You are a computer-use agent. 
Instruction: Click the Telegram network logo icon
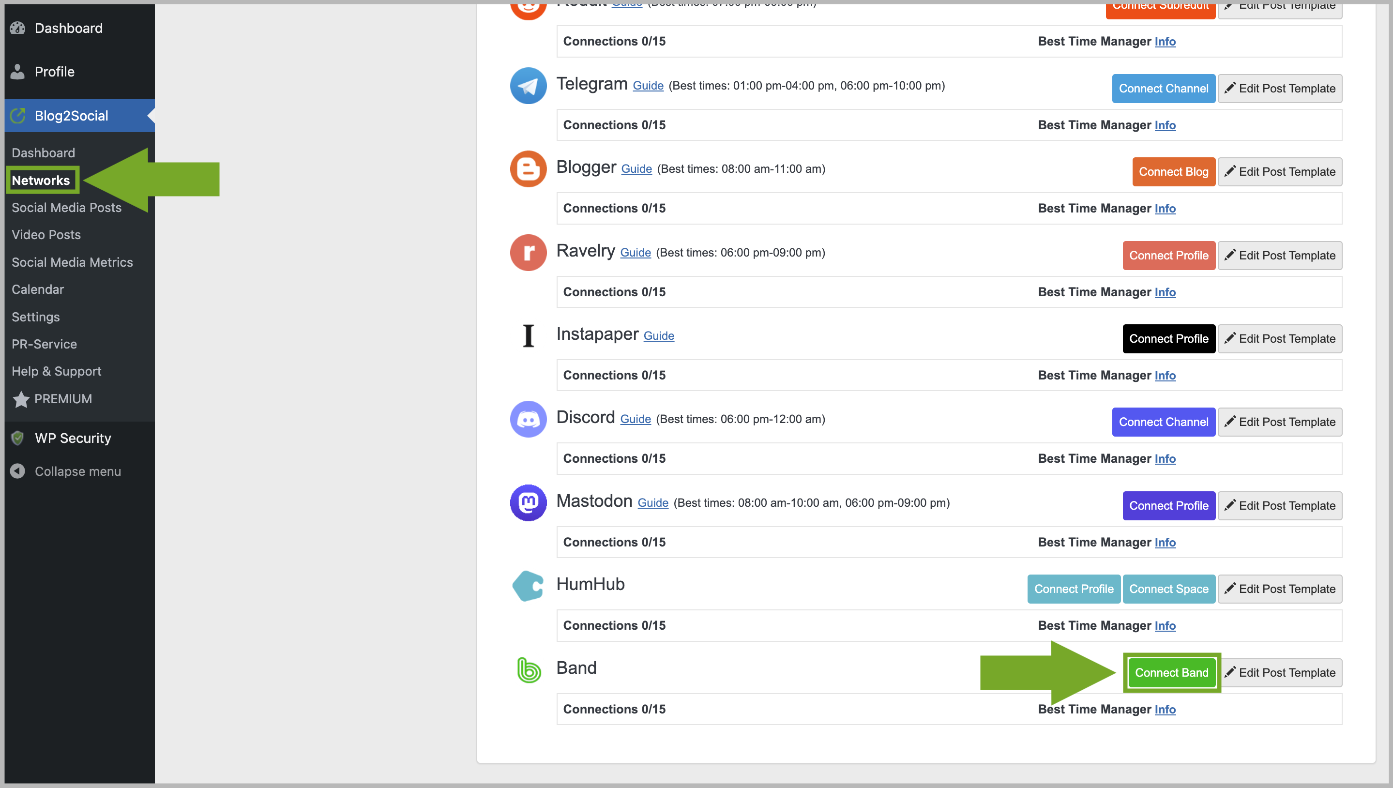(x=528, y=86)
